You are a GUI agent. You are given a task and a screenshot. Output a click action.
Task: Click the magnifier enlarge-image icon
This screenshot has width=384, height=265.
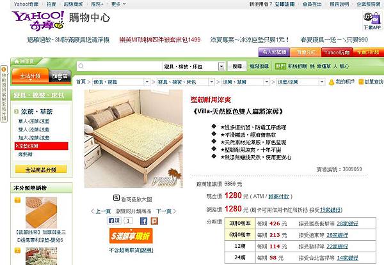[116, 198]
